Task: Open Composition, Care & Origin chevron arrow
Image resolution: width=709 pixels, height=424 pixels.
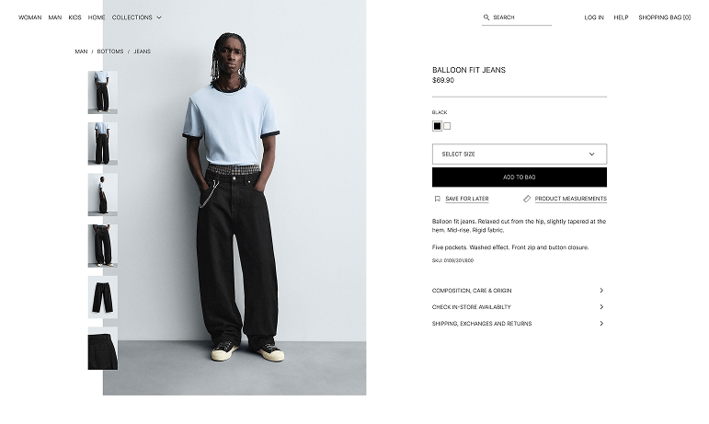Action: pyautogui.click(x=601, y=291)
